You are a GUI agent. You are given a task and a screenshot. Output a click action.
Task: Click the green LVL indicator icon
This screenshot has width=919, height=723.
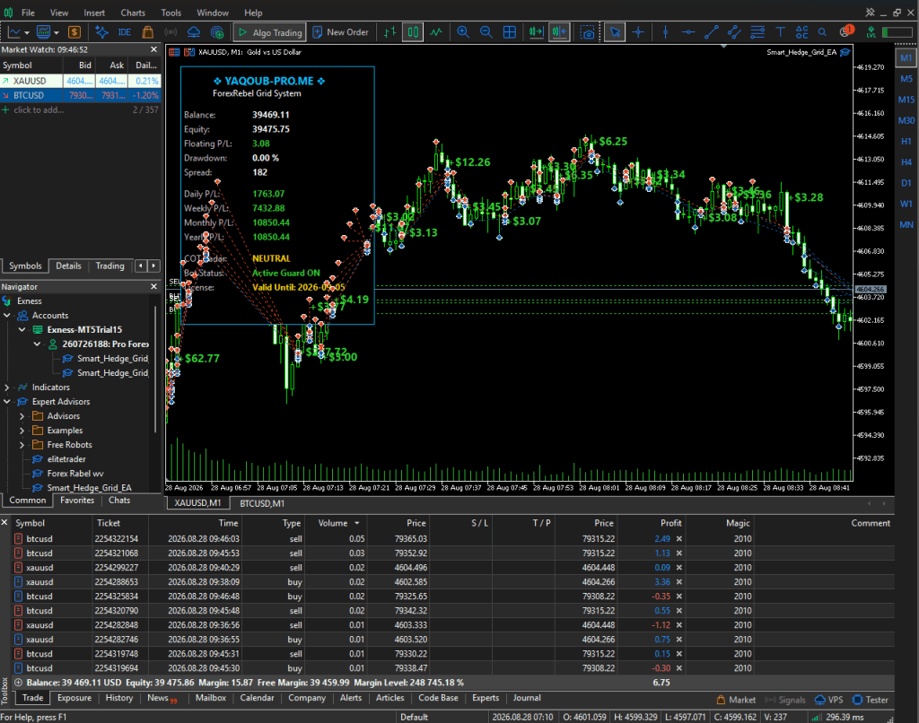[871, 32]
